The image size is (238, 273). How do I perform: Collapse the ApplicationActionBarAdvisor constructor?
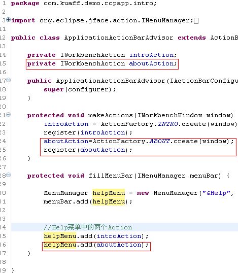8,80
